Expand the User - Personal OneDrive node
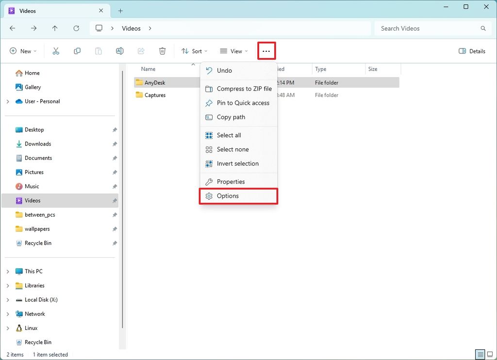The image size is (497, 360). 8,102
